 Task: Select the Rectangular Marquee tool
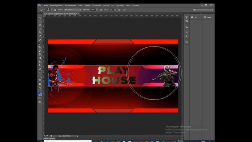pos(40,21)
